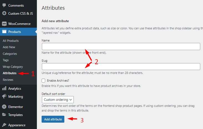This screenshot has height=129, width=203.
Task: Open Wrap Category page
Action: tap(13, 67)
